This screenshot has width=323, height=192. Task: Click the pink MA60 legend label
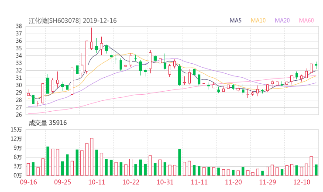click(x=306, y=21)
